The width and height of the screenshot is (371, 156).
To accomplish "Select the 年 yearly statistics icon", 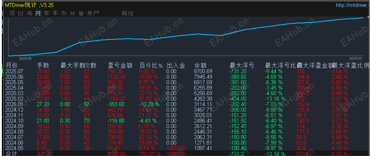I will point(55,13).
